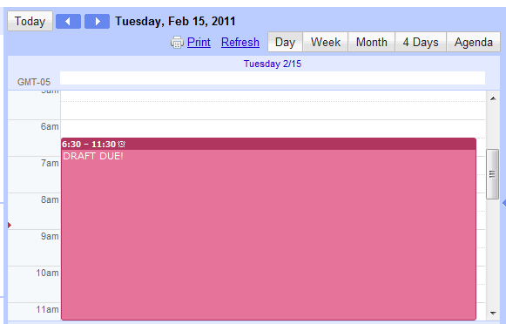Switch to Agenda view tab
Image resolution: width=506 pixels, height=324 pixels.
[474, 42]
